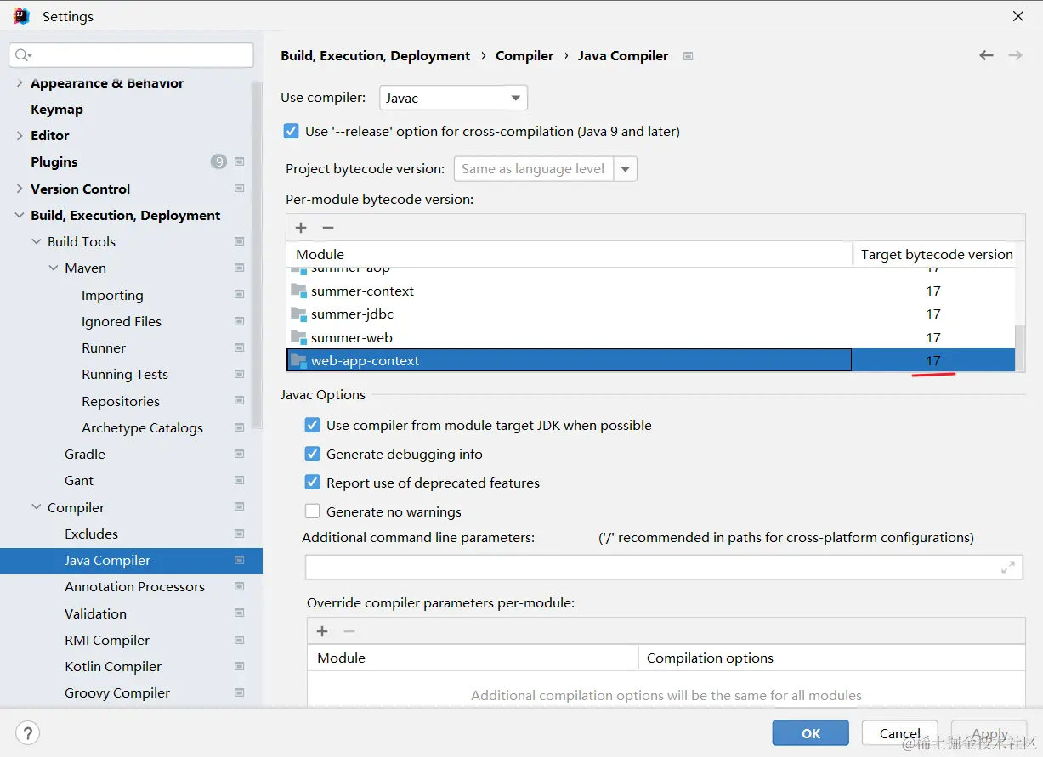Enable Generate no warnings checkbox
The width and height of the screenshot is (1043, 757).
(312, 511)
